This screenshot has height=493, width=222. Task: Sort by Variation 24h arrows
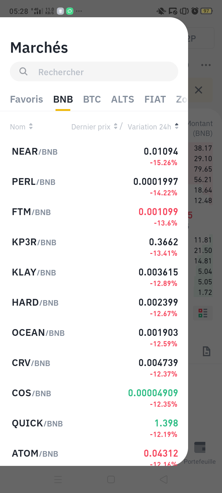177,126
